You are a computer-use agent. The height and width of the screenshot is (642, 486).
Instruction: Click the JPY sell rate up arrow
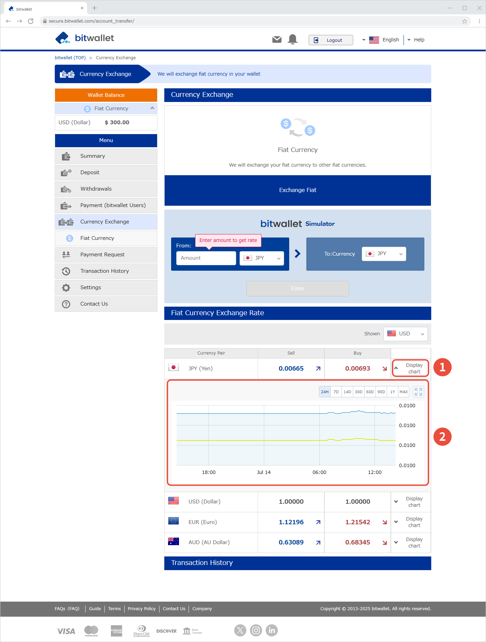point(318,369)
